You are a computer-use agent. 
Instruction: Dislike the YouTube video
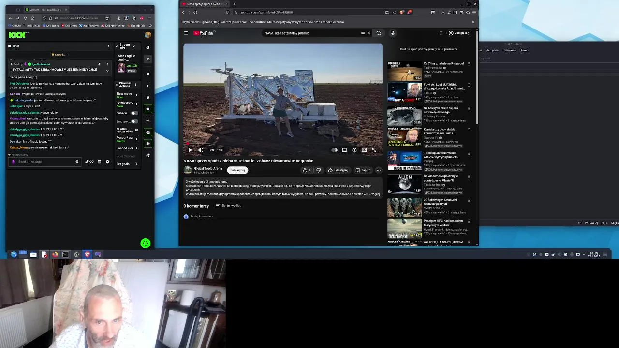click(x=318, y=170)
